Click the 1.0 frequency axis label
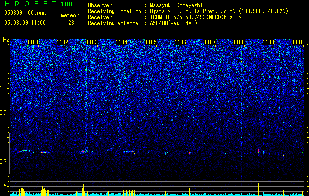 [x=4, y=88]
